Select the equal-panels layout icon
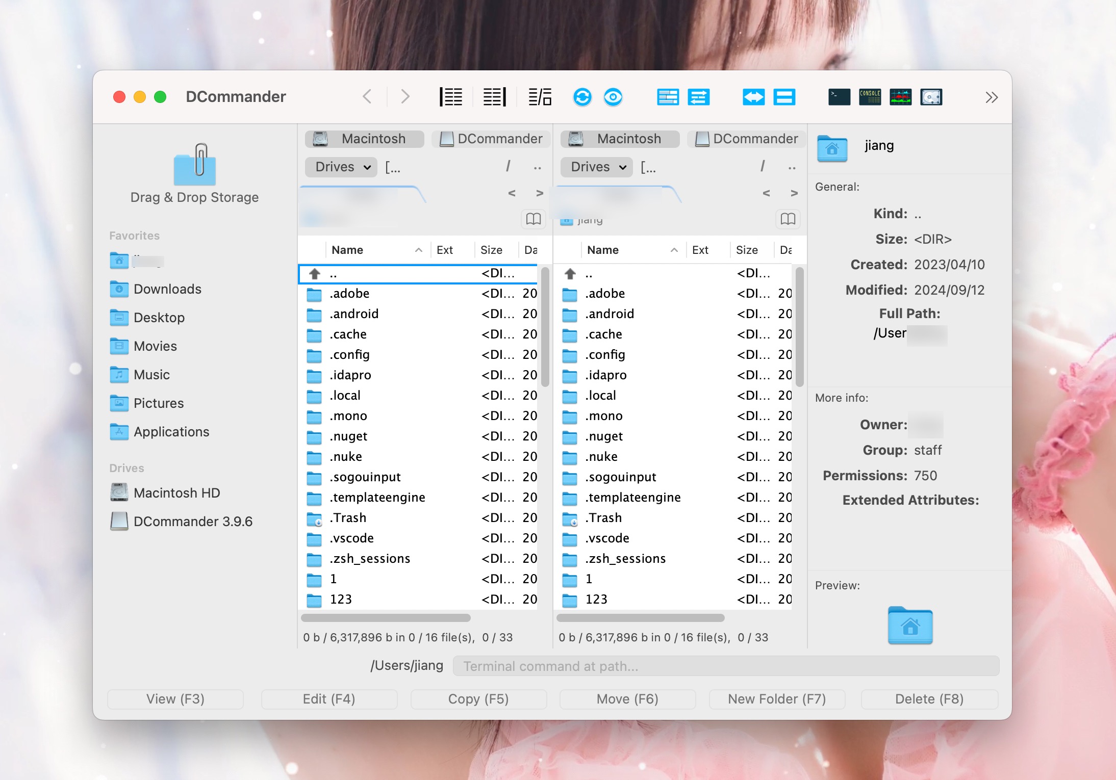This screenshot has height=780, width=1116. point(783,96)
